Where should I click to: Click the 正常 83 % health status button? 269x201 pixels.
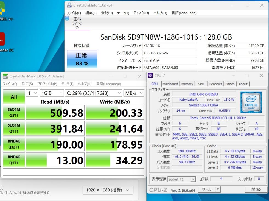point(82,59)
